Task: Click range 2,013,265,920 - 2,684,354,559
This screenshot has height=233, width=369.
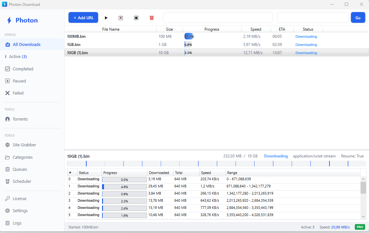Action: pos(250,200)
